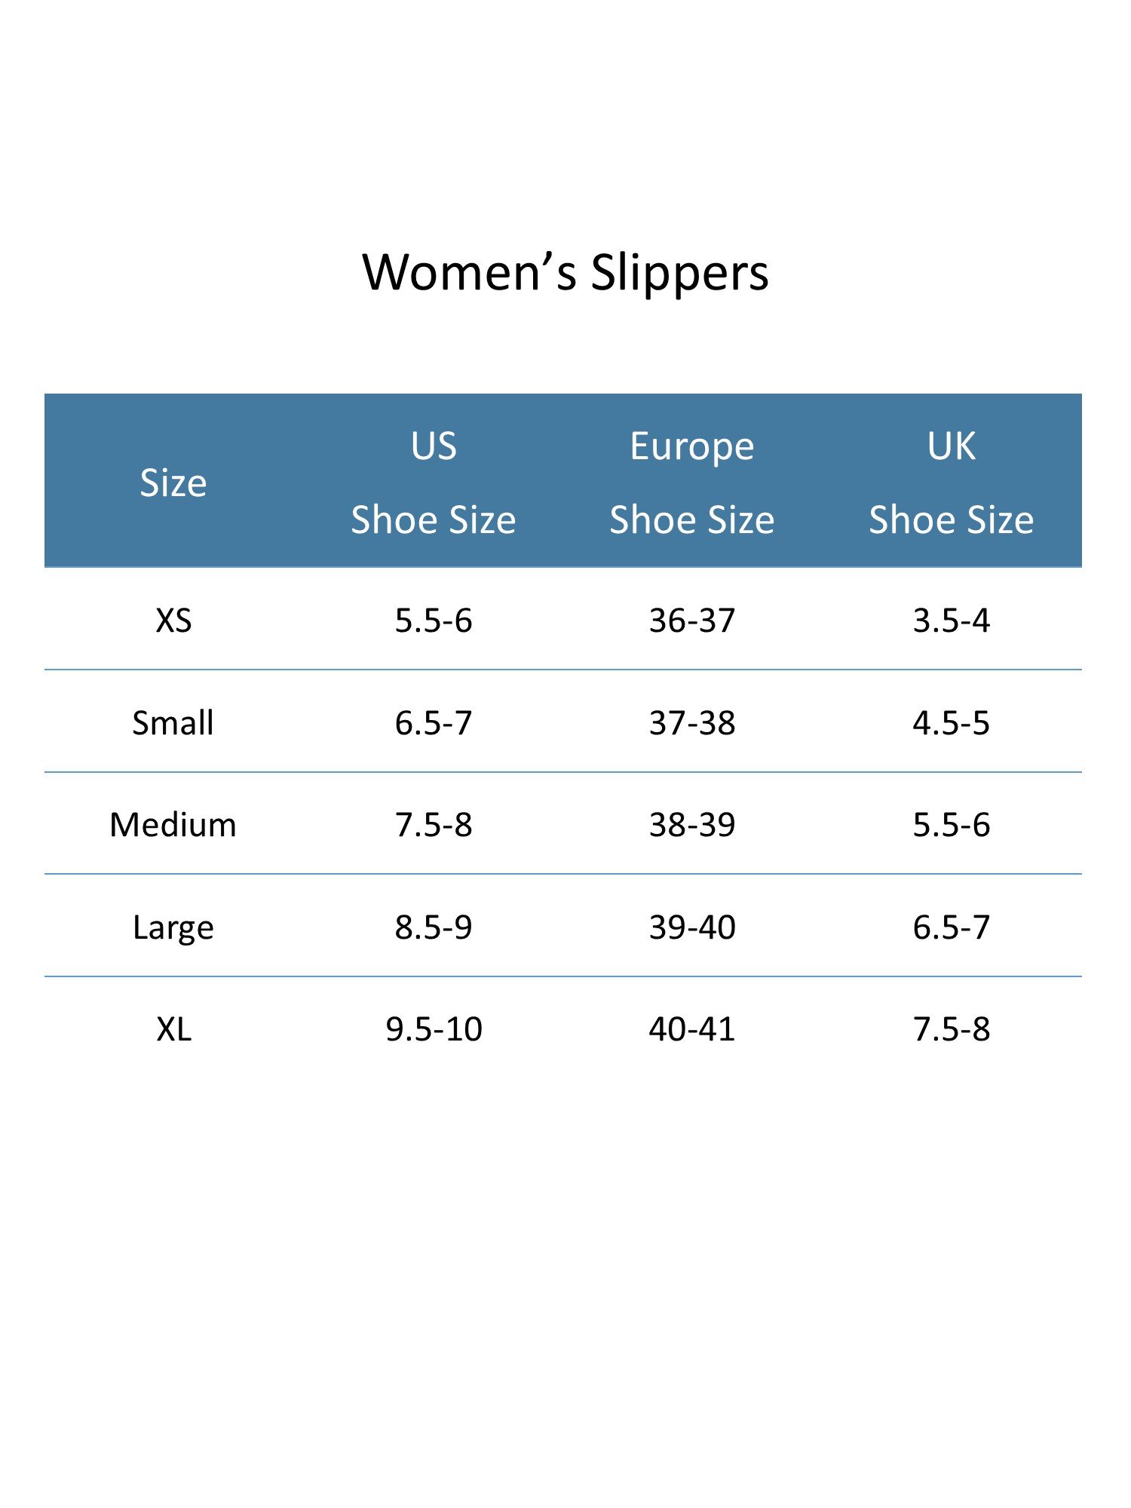
Task: Click the US Shoe Size header
Action: tap(434, 483)
